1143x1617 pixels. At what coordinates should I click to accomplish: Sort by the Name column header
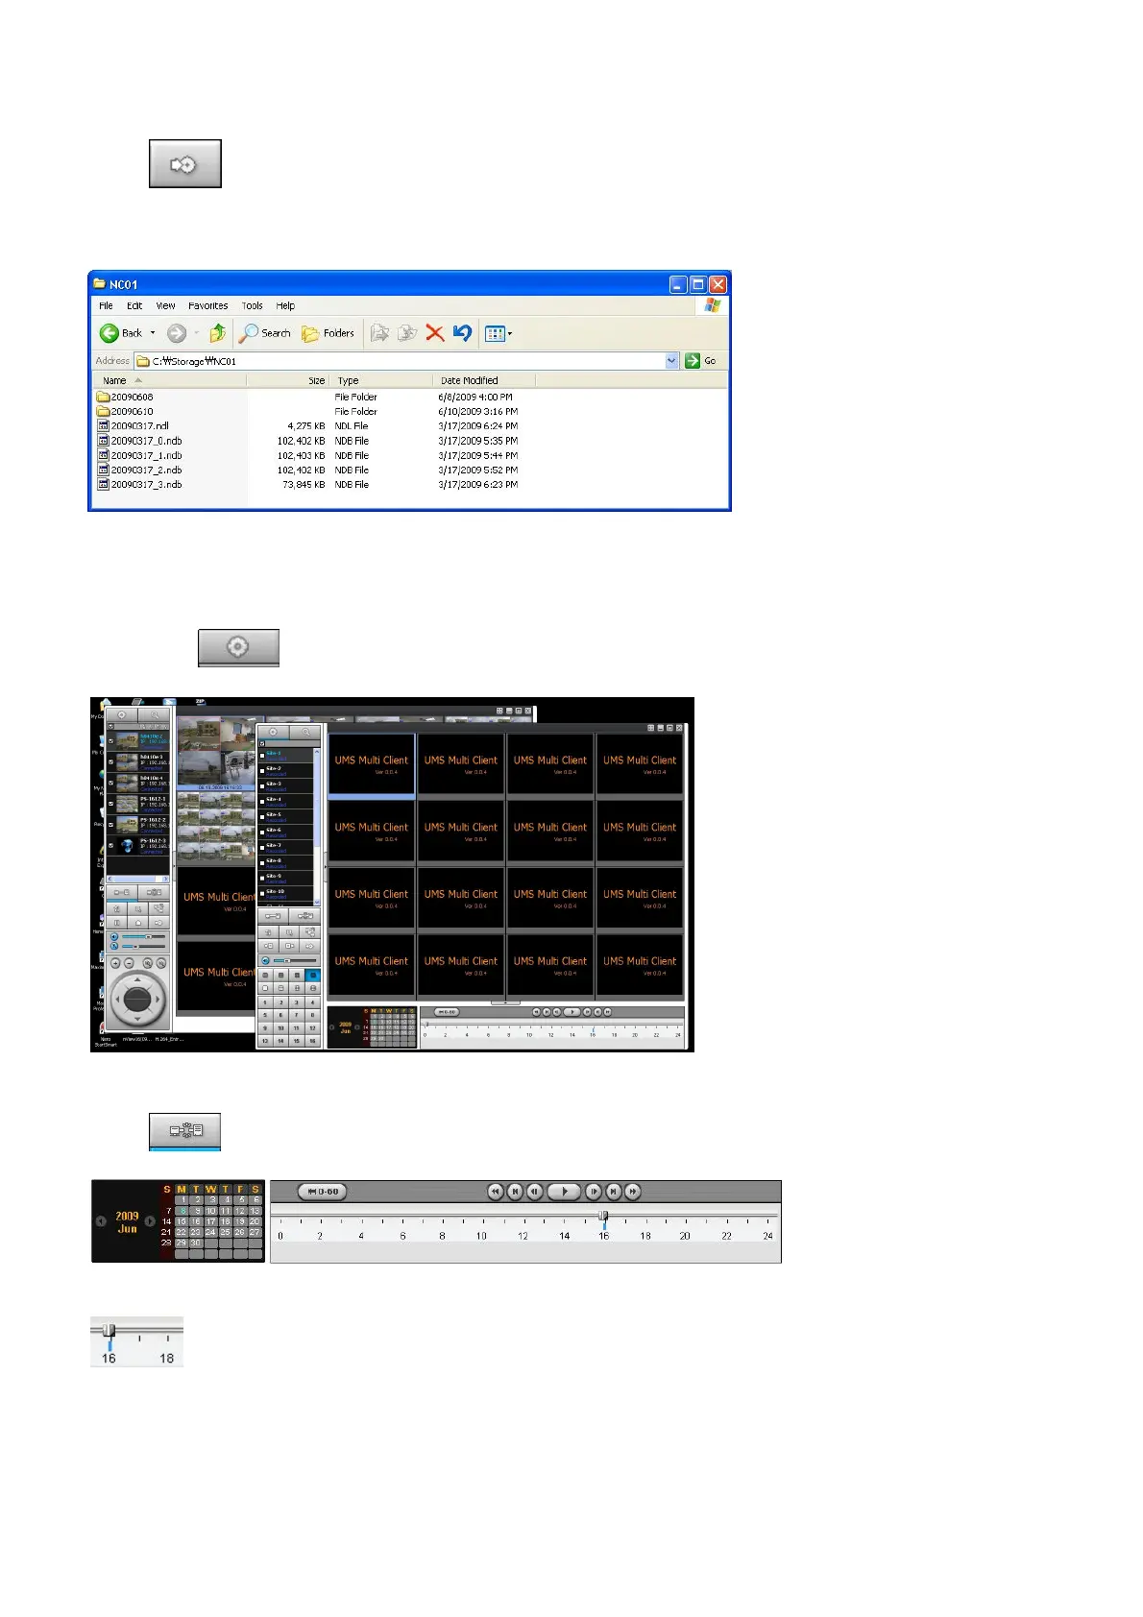tap(170, 380)
